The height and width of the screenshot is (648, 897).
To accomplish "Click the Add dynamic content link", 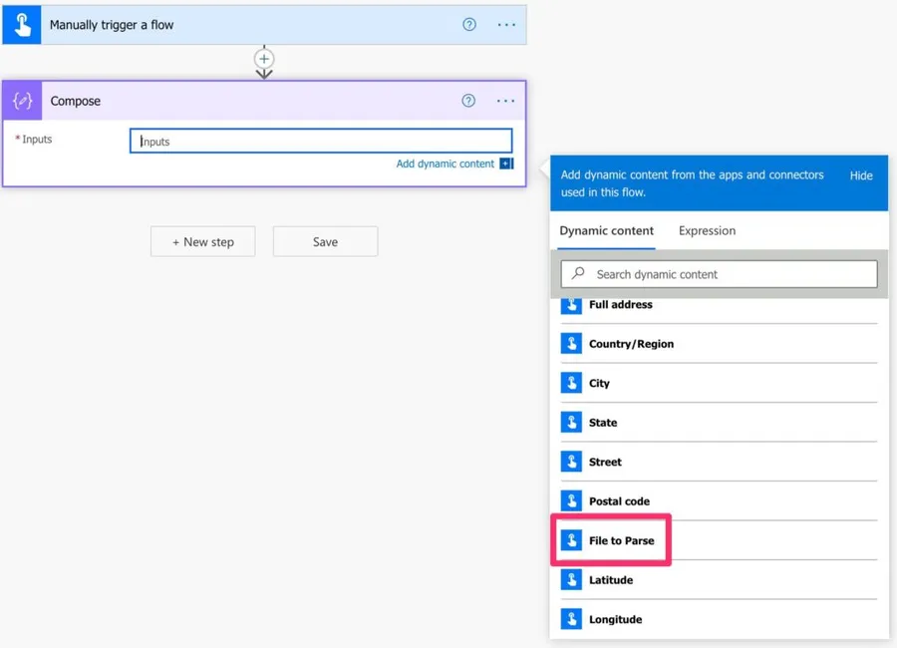I will (x=445, y=164).
